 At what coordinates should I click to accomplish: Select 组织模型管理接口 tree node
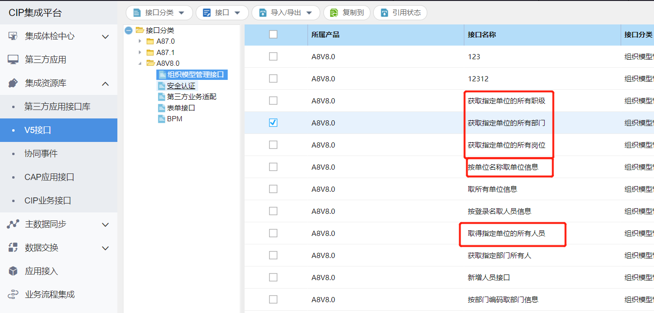pos(192,75)
